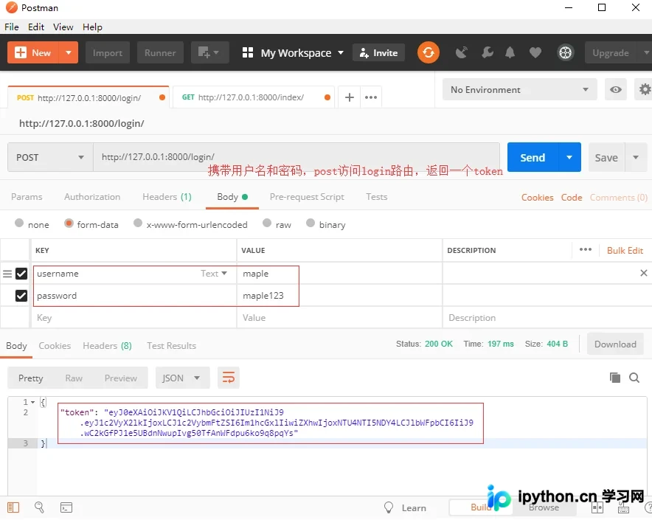Uncheck the password row checkbox

click(x=21, y=296)
